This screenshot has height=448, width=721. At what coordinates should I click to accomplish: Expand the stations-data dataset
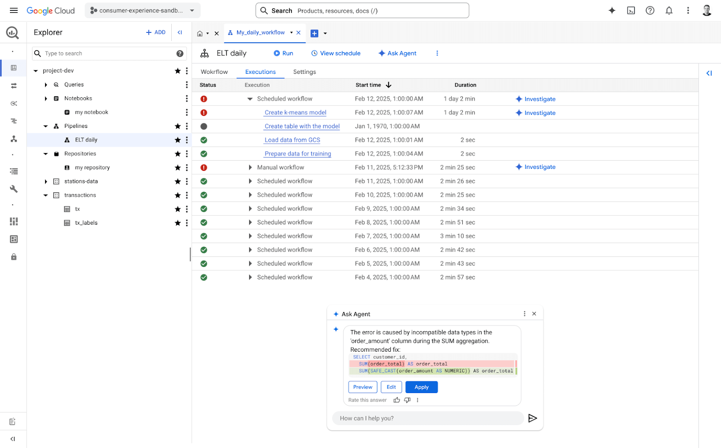point(46,181)
